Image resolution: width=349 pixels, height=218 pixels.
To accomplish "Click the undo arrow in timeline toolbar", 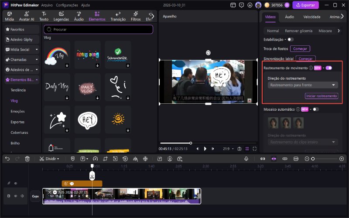I will pyautogui.click(x=7, y=159).
